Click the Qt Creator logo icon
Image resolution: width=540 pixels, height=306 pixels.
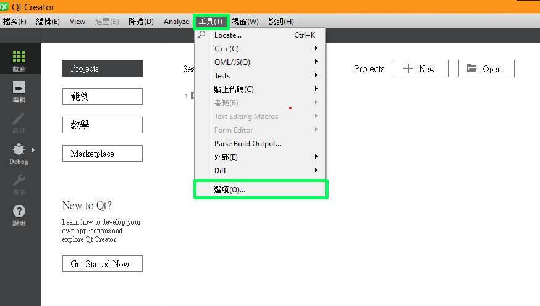[5, 7]
